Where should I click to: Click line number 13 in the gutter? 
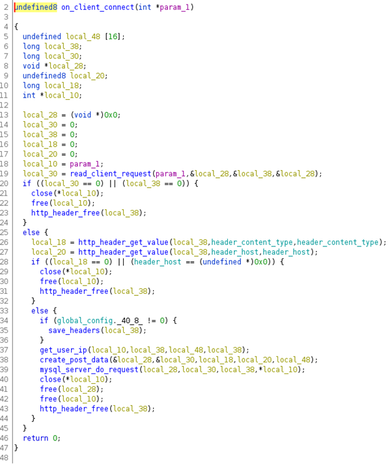pos(6,115)
